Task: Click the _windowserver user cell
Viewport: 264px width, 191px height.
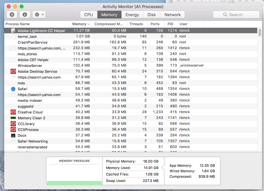Action: [x=191, y=65]
